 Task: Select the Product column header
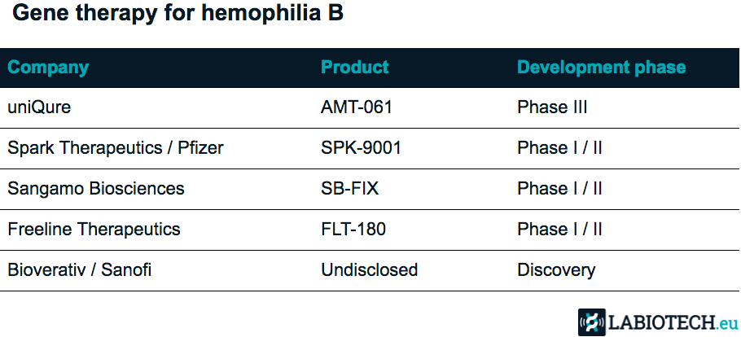click(355, 67)
